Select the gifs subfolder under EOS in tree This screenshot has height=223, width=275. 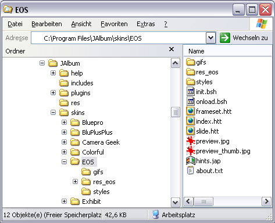98,172
